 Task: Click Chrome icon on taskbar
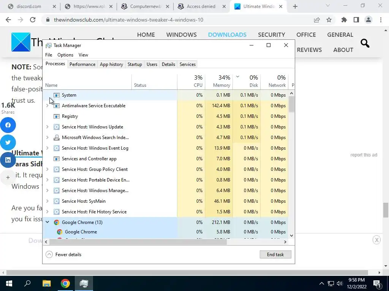[65, 283]
